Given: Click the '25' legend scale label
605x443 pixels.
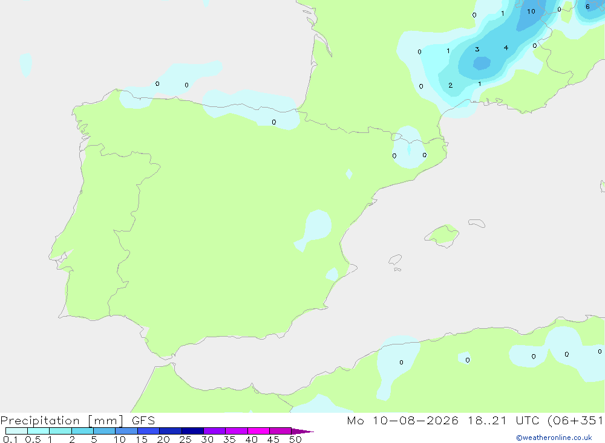Looking at the screenshot, I should coord(185,439).
